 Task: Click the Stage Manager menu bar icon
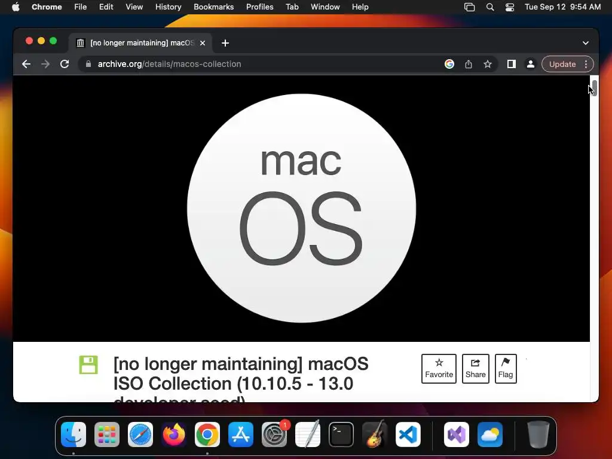click(470, 7)
